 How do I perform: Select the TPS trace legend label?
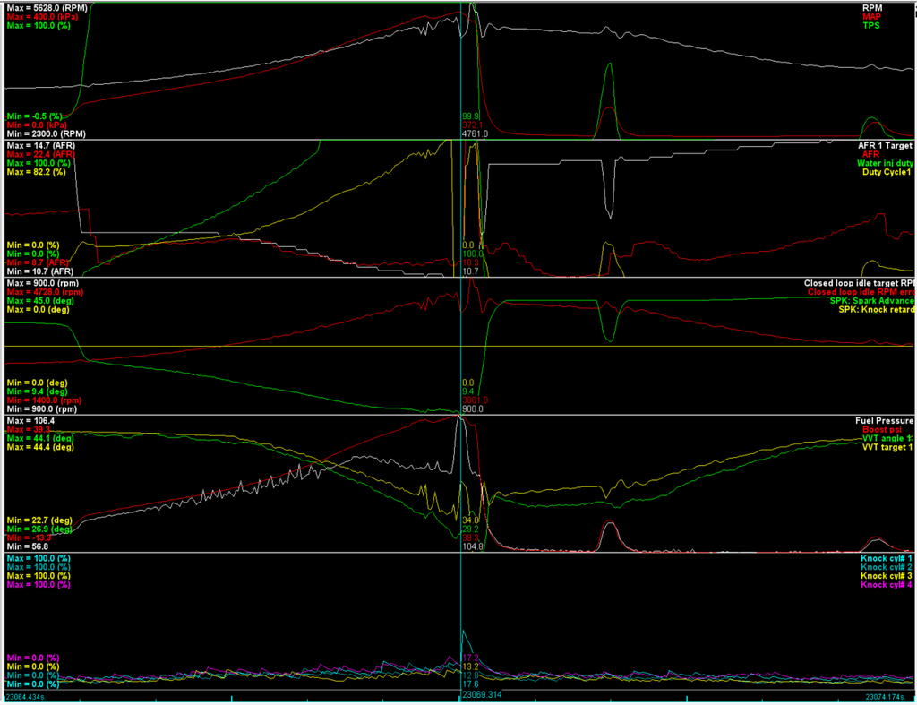(x=870, y=26)
